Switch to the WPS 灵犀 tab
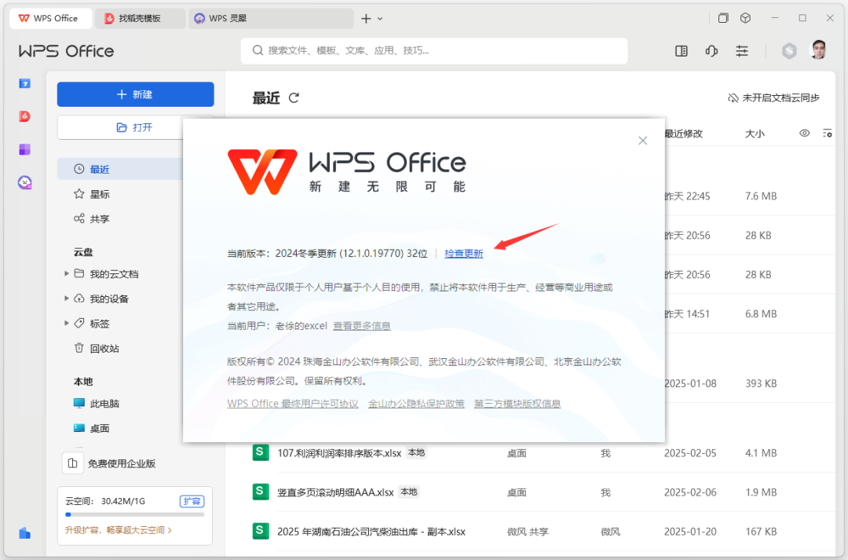This screenshot has height=560, width=848. pos(270,18)
